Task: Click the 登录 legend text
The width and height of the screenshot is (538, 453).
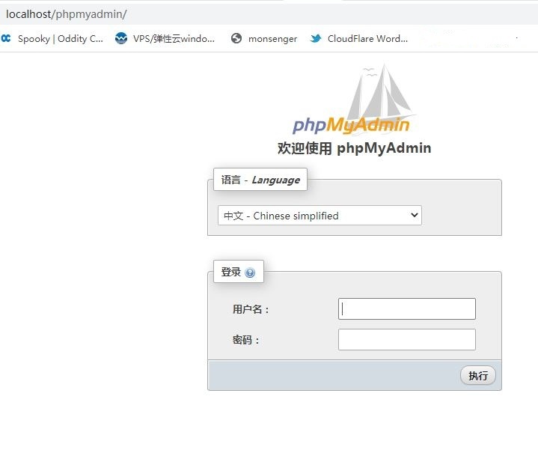Action: 230,272
